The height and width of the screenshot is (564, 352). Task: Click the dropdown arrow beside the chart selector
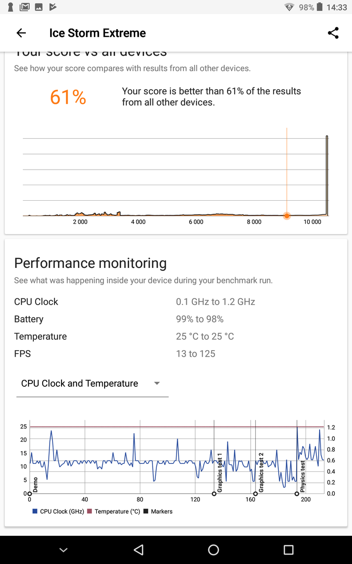157,384
